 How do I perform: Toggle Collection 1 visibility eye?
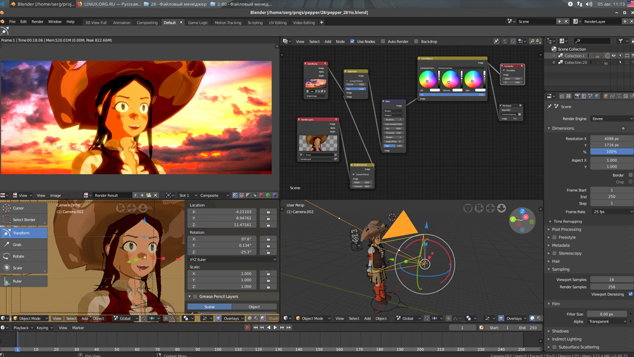click(614, 56)
